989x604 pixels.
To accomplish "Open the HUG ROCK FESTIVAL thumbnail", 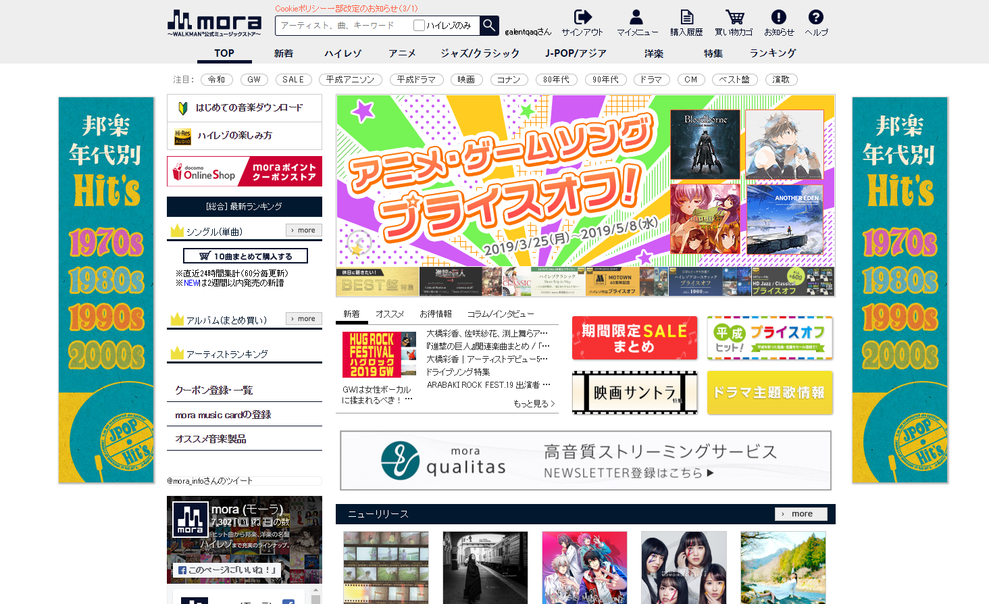I will click(x=379, y=354).
